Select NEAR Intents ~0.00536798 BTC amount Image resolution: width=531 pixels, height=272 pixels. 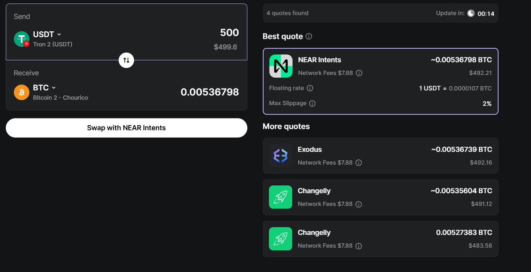coord(461,60)
